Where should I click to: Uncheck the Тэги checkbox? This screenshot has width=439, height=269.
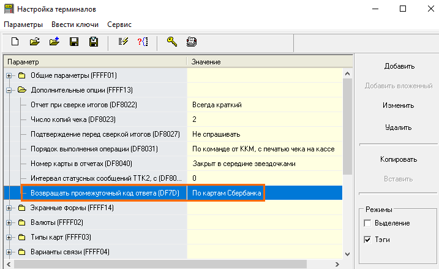[x=367, y=239]
